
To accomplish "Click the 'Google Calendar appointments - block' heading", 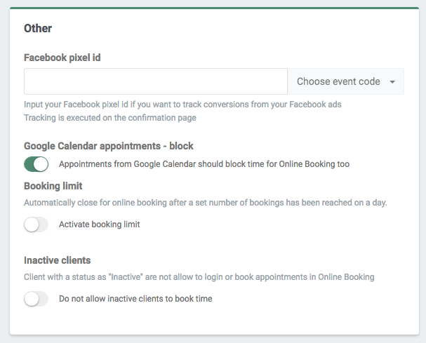I will click(x=108, y=146).
